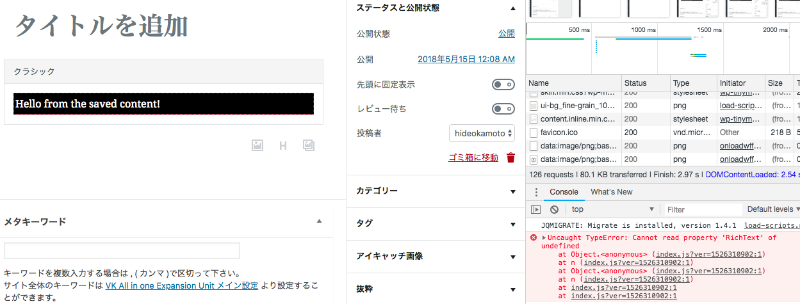
Task: Open the load-scripts source link in JQMIGRATE log
Action: point(772,225)
